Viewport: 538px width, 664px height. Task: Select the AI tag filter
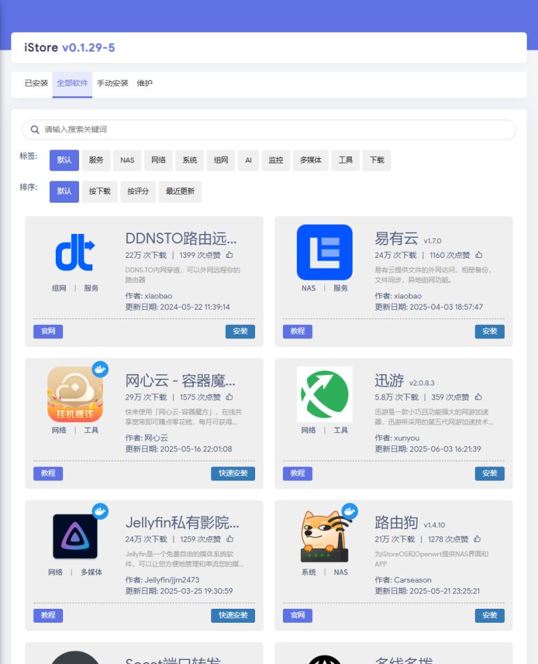point(248,160)
